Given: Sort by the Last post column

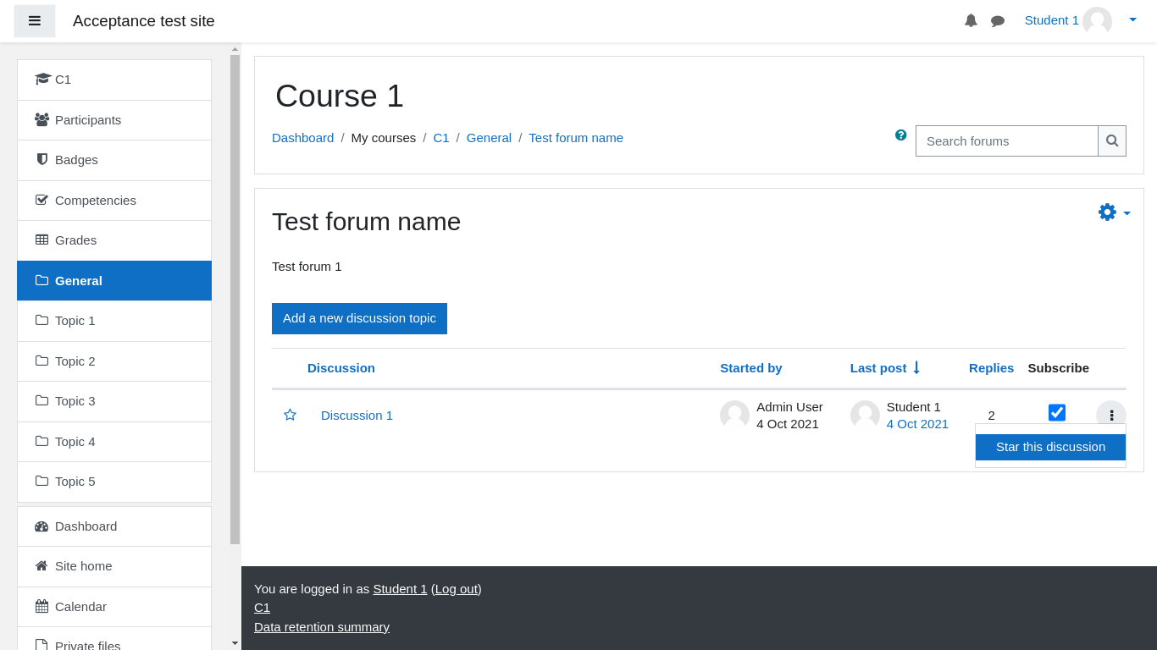Looking at the screenshot, I should point(878,368).
